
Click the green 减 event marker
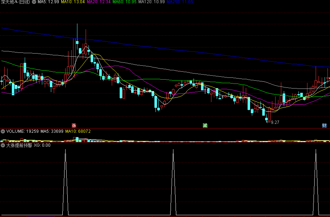pyautogui.click(x=205, y=126)
